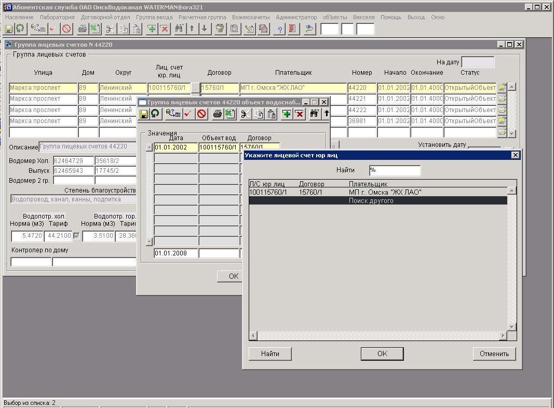
Task: Click the green refresh icon in the inner window toolbar
Action: click(x=155, y=114)
